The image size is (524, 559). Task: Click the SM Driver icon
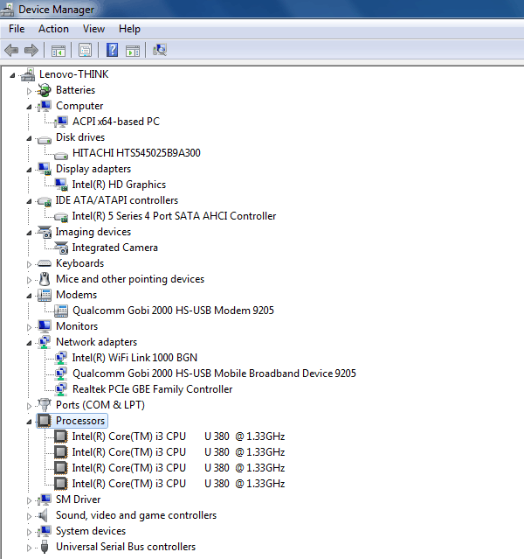(x=45, y=500)
